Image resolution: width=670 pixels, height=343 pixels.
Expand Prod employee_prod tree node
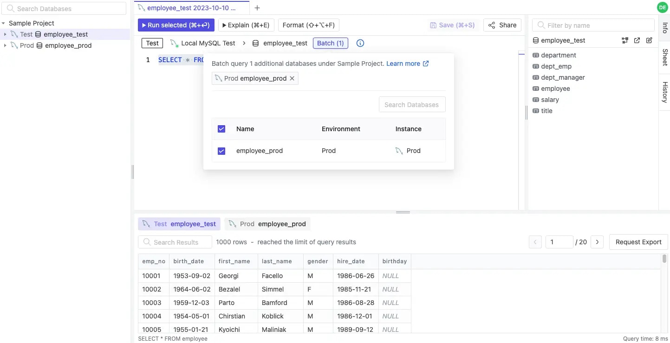click(5, 45)
